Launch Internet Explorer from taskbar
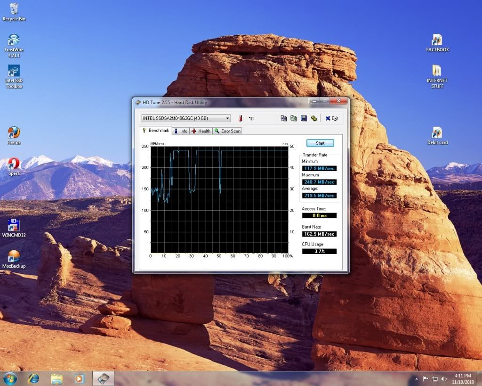The height and width of the screenshot is (386, 482). pyautogui.click(x=33, y=378)
